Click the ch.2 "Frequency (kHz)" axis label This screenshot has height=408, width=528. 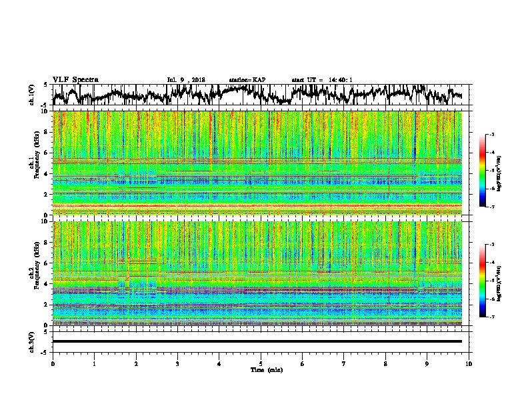pos(37,265)
